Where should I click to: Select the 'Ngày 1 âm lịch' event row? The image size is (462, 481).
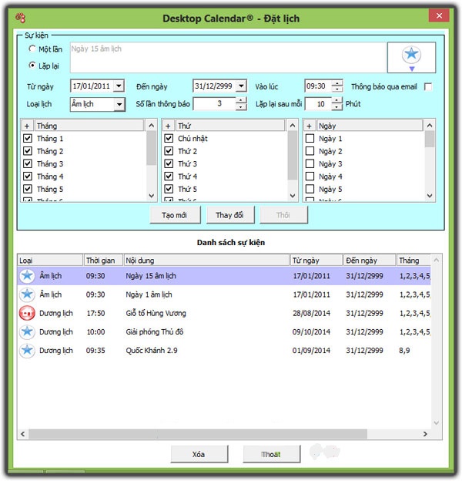click(x=223, y=294)
